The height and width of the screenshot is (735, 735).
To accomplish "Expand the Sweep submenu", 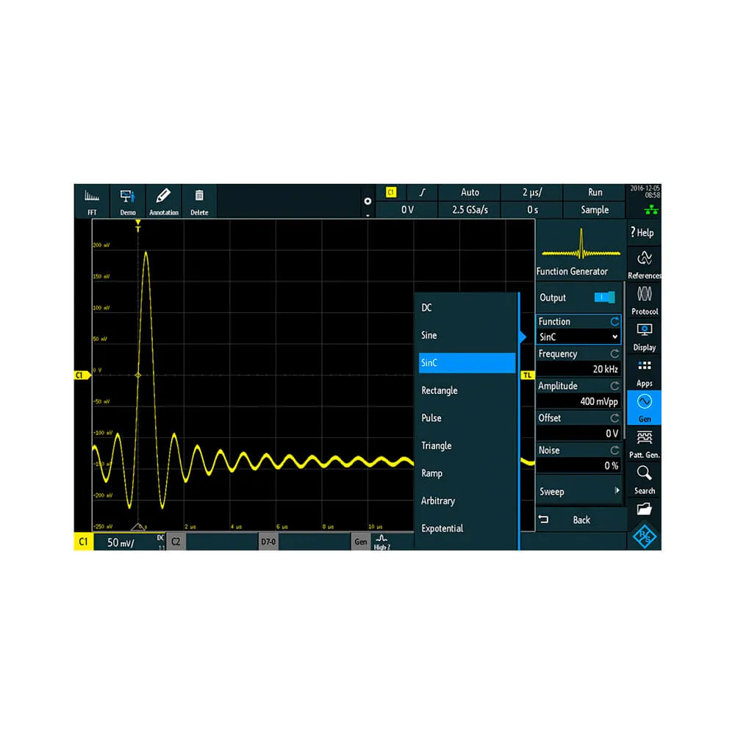I will click(578, 491).
